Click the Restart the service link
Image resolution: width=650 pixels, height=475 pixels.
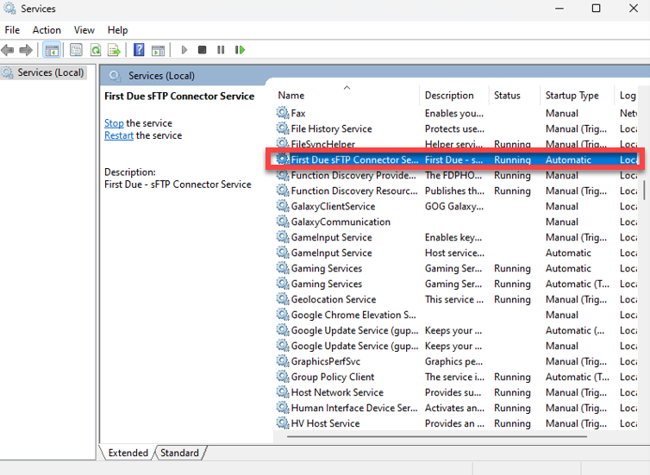[x=119, y=135]
